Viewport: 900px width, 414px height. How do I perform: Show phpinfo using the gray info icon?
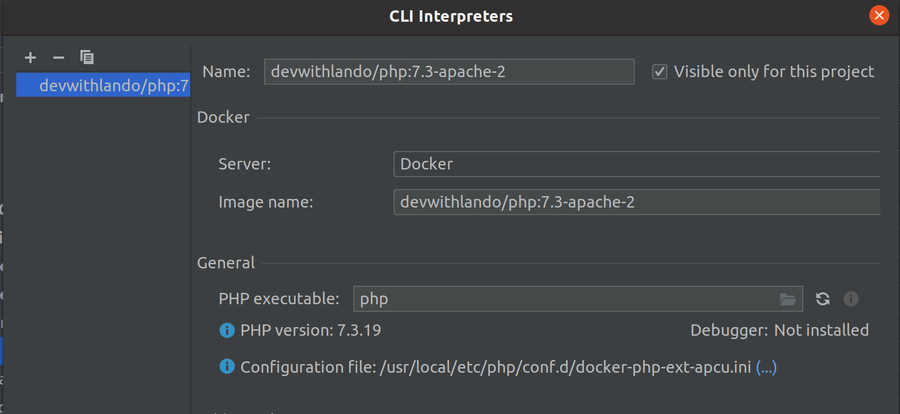pos(851,299)
